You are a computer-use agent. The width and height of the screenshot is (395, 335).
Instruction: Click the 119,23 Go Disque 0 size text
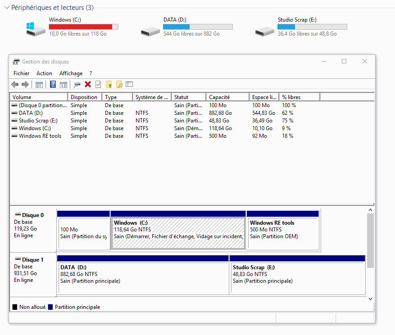coord(25,228)
